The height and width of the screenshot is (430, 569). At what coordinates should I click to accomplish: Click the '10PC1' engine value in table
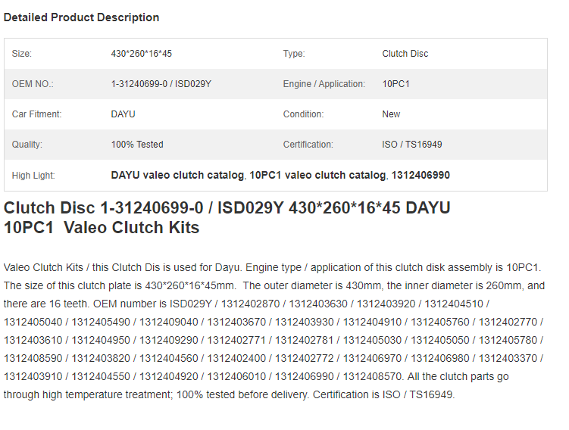click(x=395, y=84)
